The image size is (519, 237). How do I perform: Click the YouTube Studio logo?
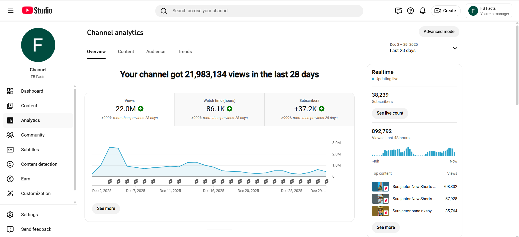click(x=37, y=11)
